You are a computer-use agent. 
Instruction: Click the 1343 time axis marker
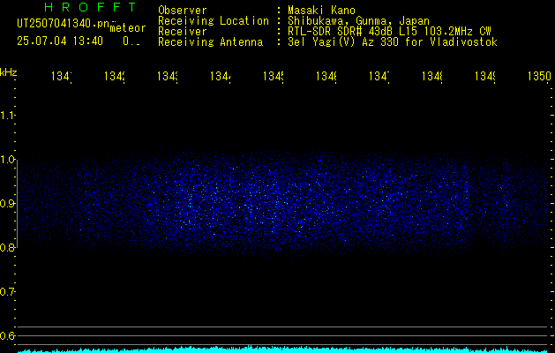[x=168, y=77]
